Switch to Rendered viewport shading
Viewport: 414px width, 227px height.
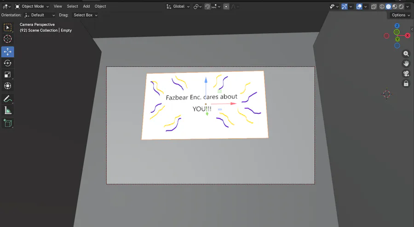point(401,6)
